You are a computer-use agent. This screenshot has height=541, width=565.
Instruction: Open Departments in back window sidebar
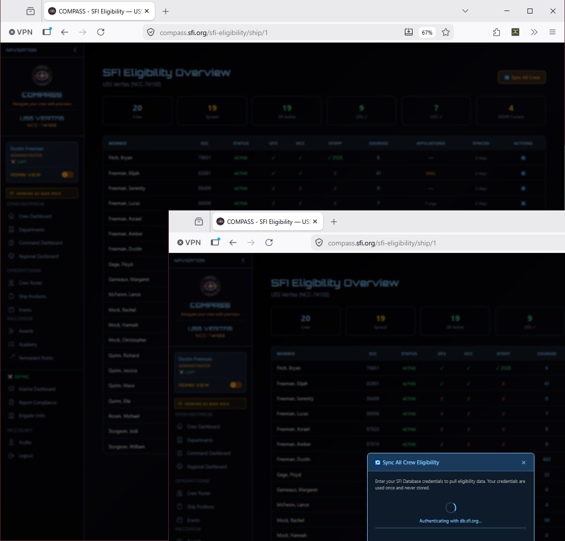(x=32, y=229)
